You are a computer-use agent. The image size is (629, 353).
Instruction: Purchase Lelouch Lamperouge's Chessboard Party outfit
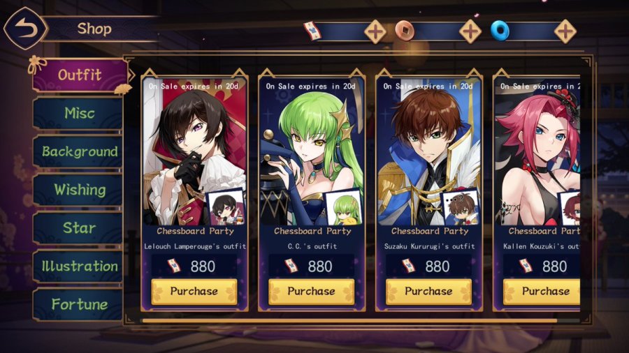click(x=194, y=292)
